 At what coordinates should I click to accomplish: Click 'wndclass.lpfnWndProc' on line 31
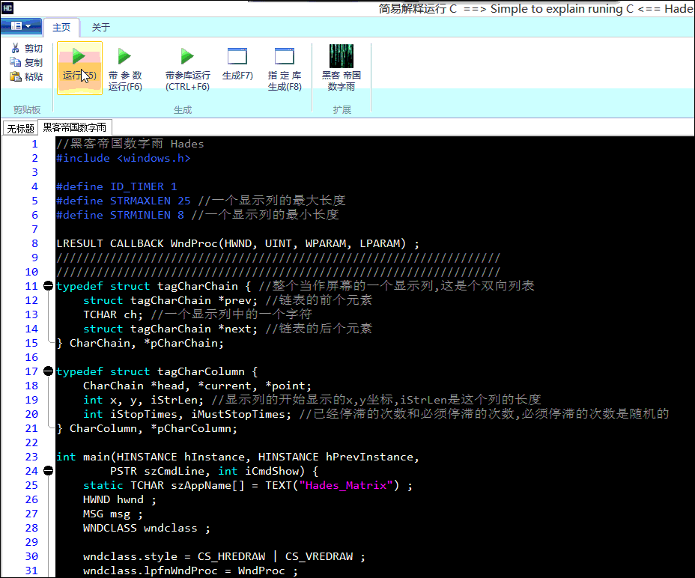point(151,571)
